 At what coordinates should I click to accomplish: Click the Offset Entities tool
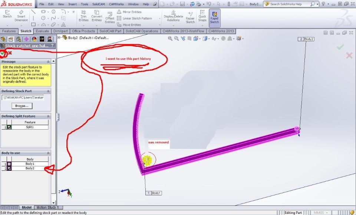coord(110,18)
